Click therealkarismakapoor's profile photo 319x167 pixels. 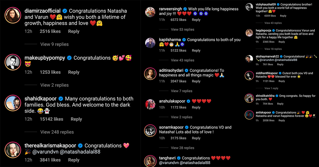[x=13, y=150]
